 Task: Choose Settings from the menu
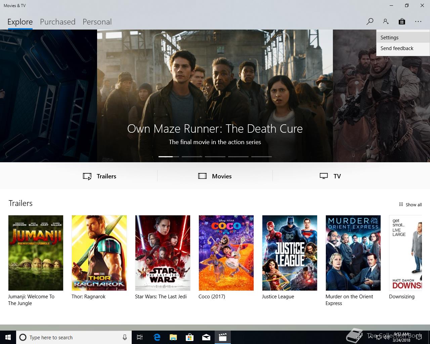403,38
